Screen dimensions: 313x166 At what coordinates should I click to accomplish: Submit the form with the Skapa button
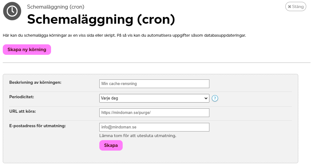(x=111, y=145)
